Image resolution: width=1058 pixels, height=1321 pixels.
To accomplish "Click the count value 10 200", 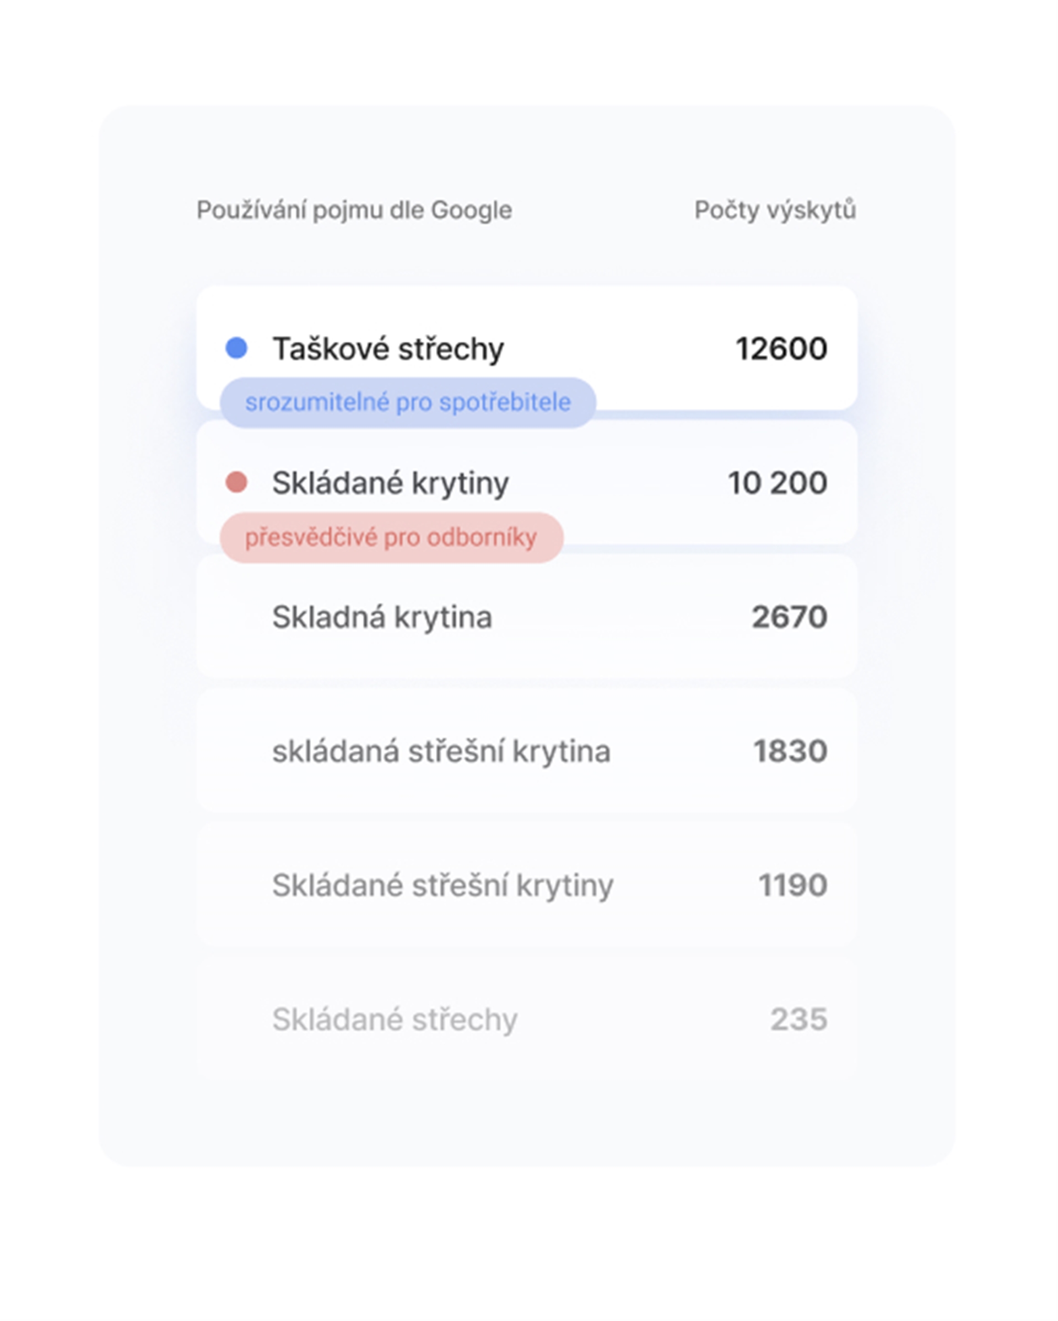I will click(x=778, y=483).
